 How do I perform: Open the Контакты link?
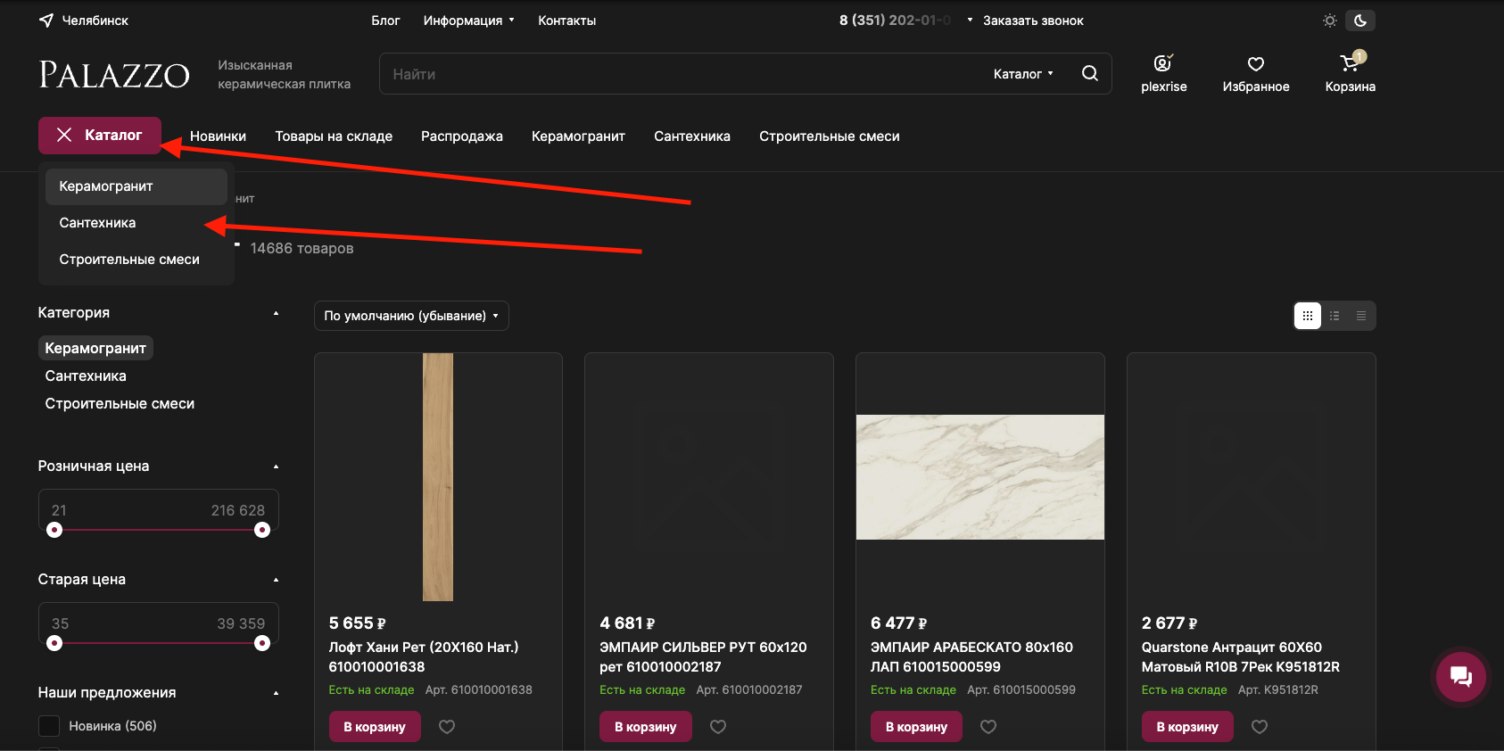pyautogui.click(x=566, y=21)
